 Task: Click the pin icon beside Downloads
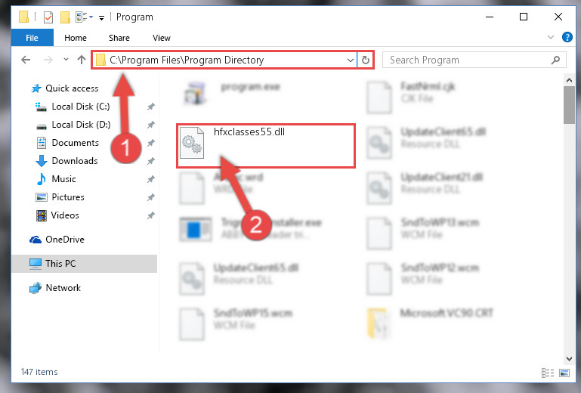point(151,161)
